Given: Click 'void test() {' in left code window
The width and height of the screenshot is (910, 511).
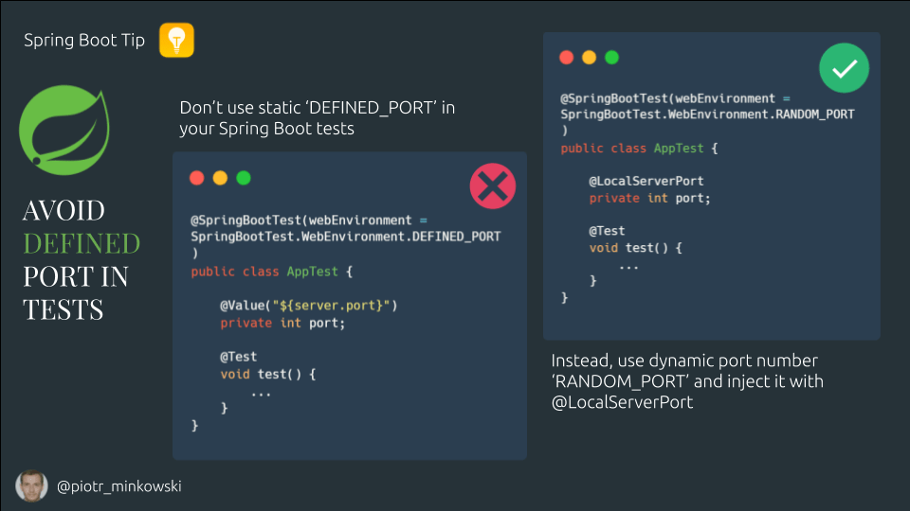Looking at the screenshot, I should click(x=268, y=375).
